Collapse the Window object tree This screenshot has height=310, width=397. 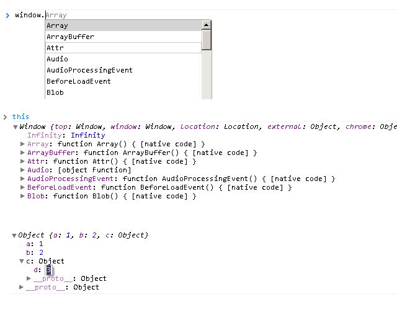(16, 127)
